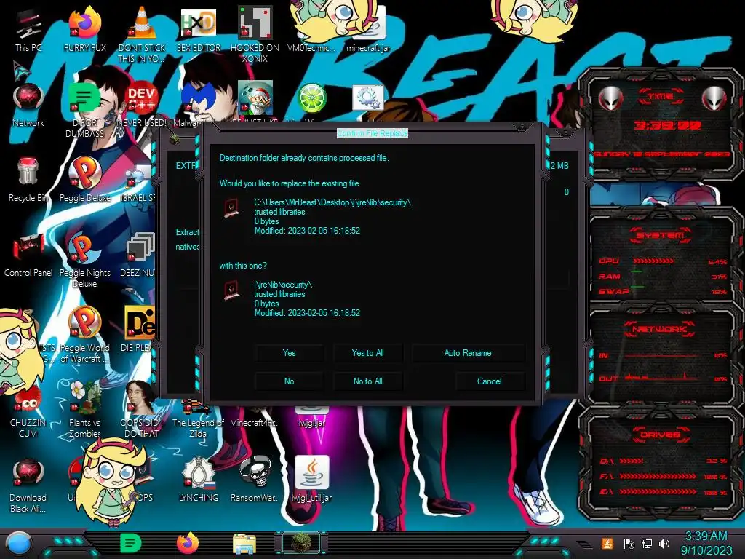This screenshot has width=745, height=559.
Task: Open Download Black Ali... shortcut
Action: [x=28, y=485]
